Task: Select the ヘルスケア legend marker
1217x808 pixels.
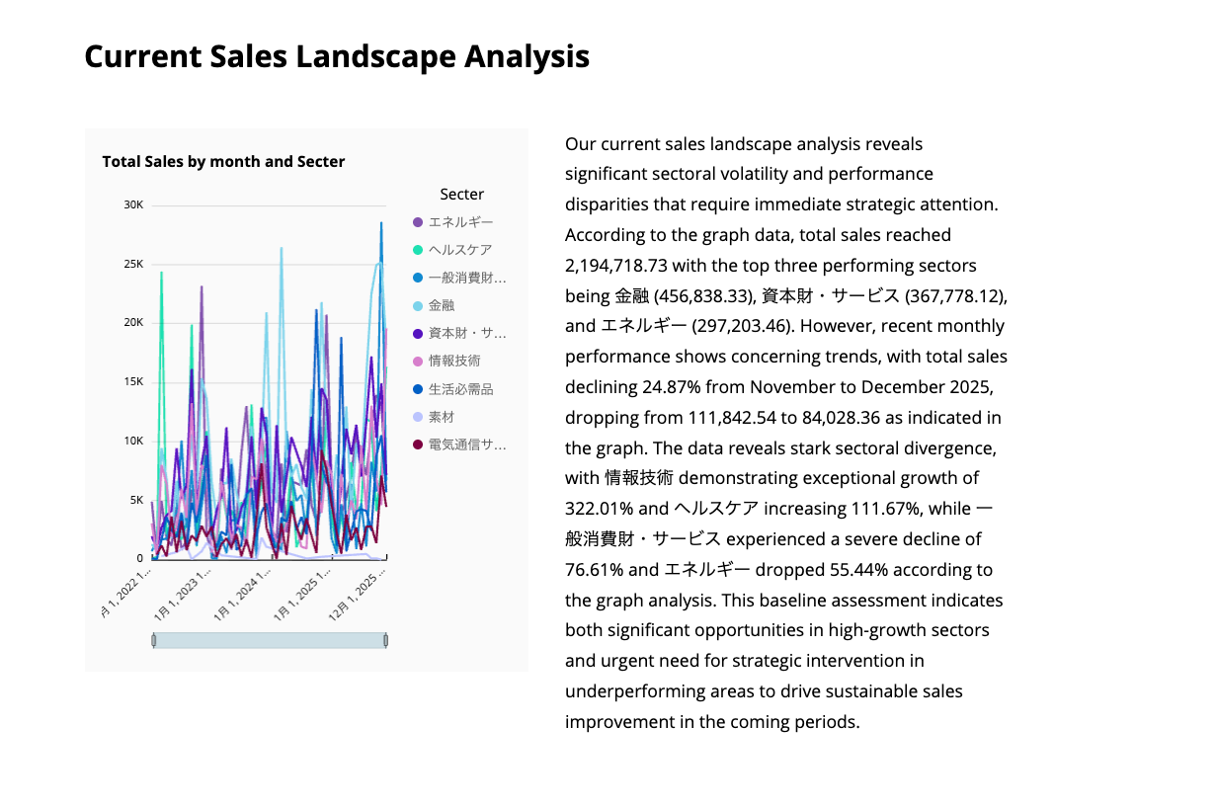Action: point(420,250)
